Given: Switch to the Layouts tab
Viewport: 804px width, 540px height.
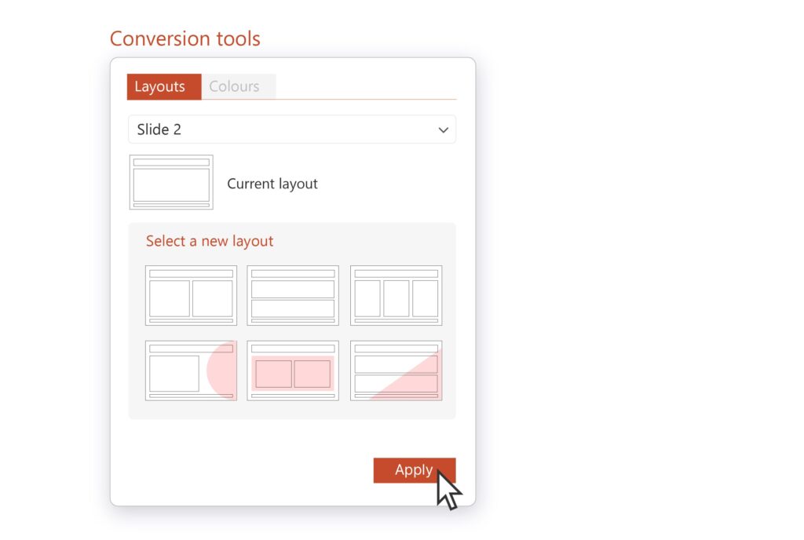Looking at the screenshot, I should coord(159,86).
